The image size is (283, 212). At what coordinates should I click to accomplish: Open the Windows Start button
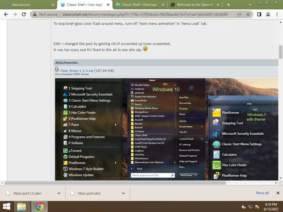pyautogui.click(x=7, y=206)
